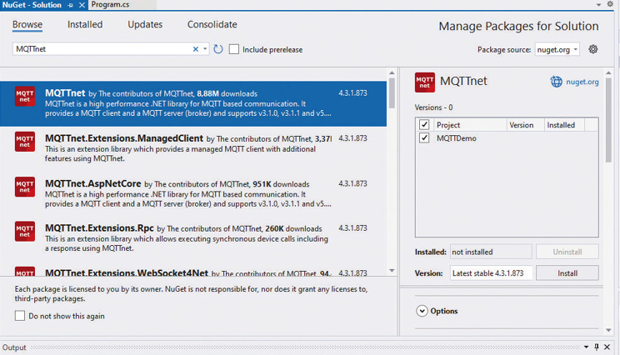Viewport: 620px width, 355px height.
Task: Open the nuget.org link
Action: tap(582, 82)
